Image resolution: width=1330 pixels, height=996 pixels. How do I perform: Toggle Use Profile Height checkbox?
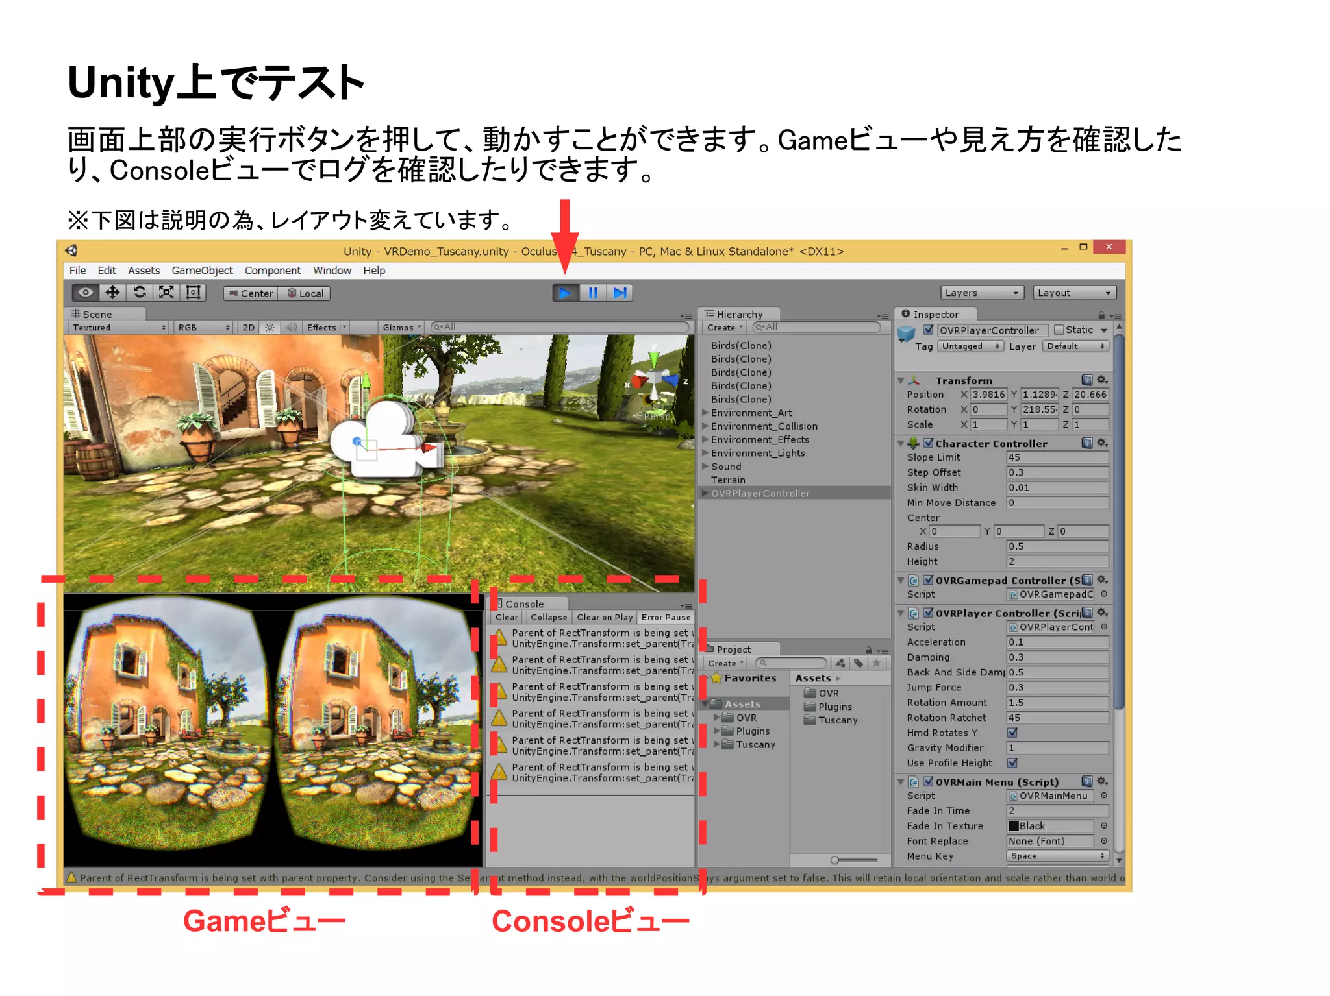(x=1012, y=763)
